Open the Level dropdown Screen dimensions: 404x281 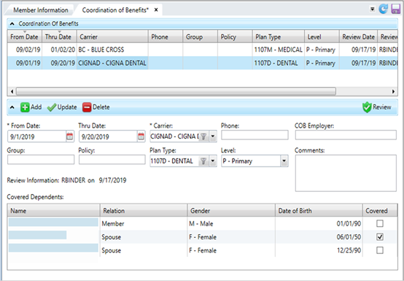point(284,161)
